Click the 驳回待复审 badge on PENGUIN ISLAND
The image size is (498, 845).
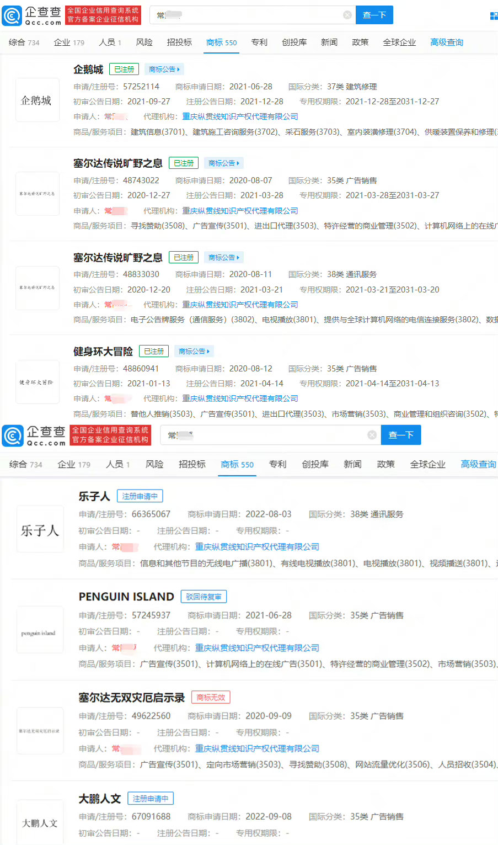coord(204,597)
